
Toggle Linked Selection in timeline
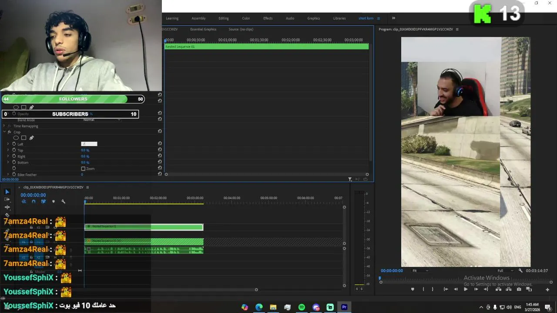point(43,201)
